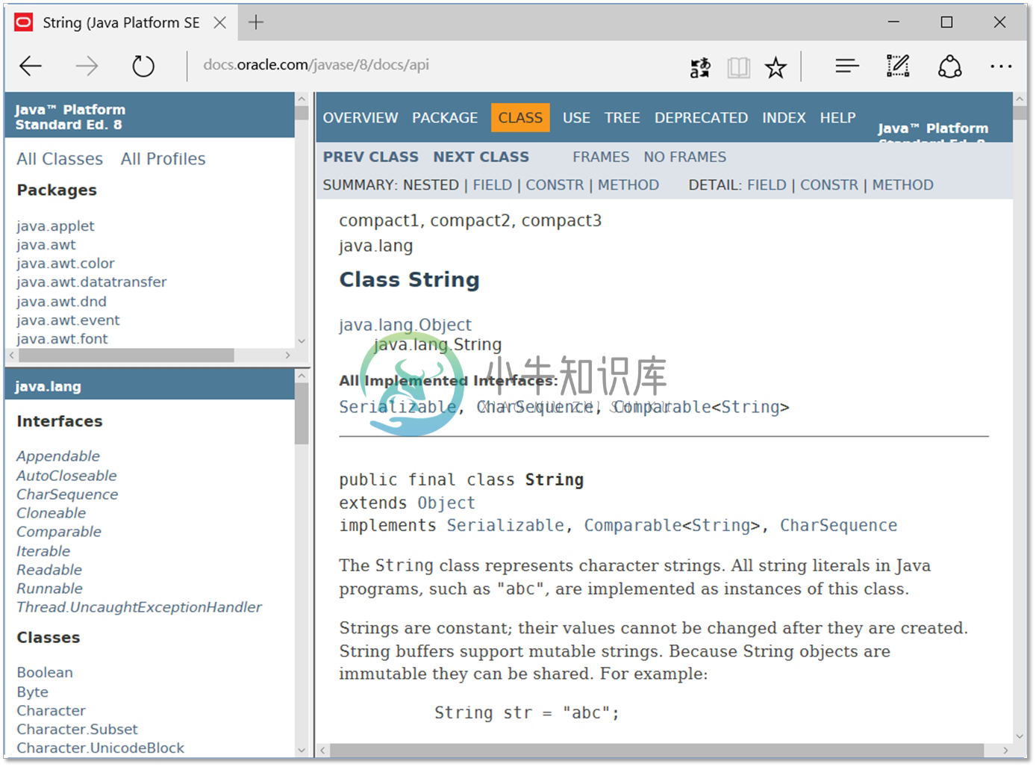Open Cloneable interface
The width and height of the screenshot is (1036, 767).
[51, 513]
